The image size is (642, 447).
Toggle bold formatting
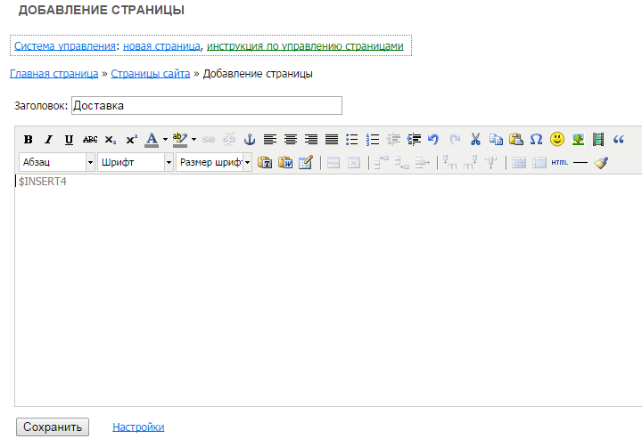(x=28, y=140)
